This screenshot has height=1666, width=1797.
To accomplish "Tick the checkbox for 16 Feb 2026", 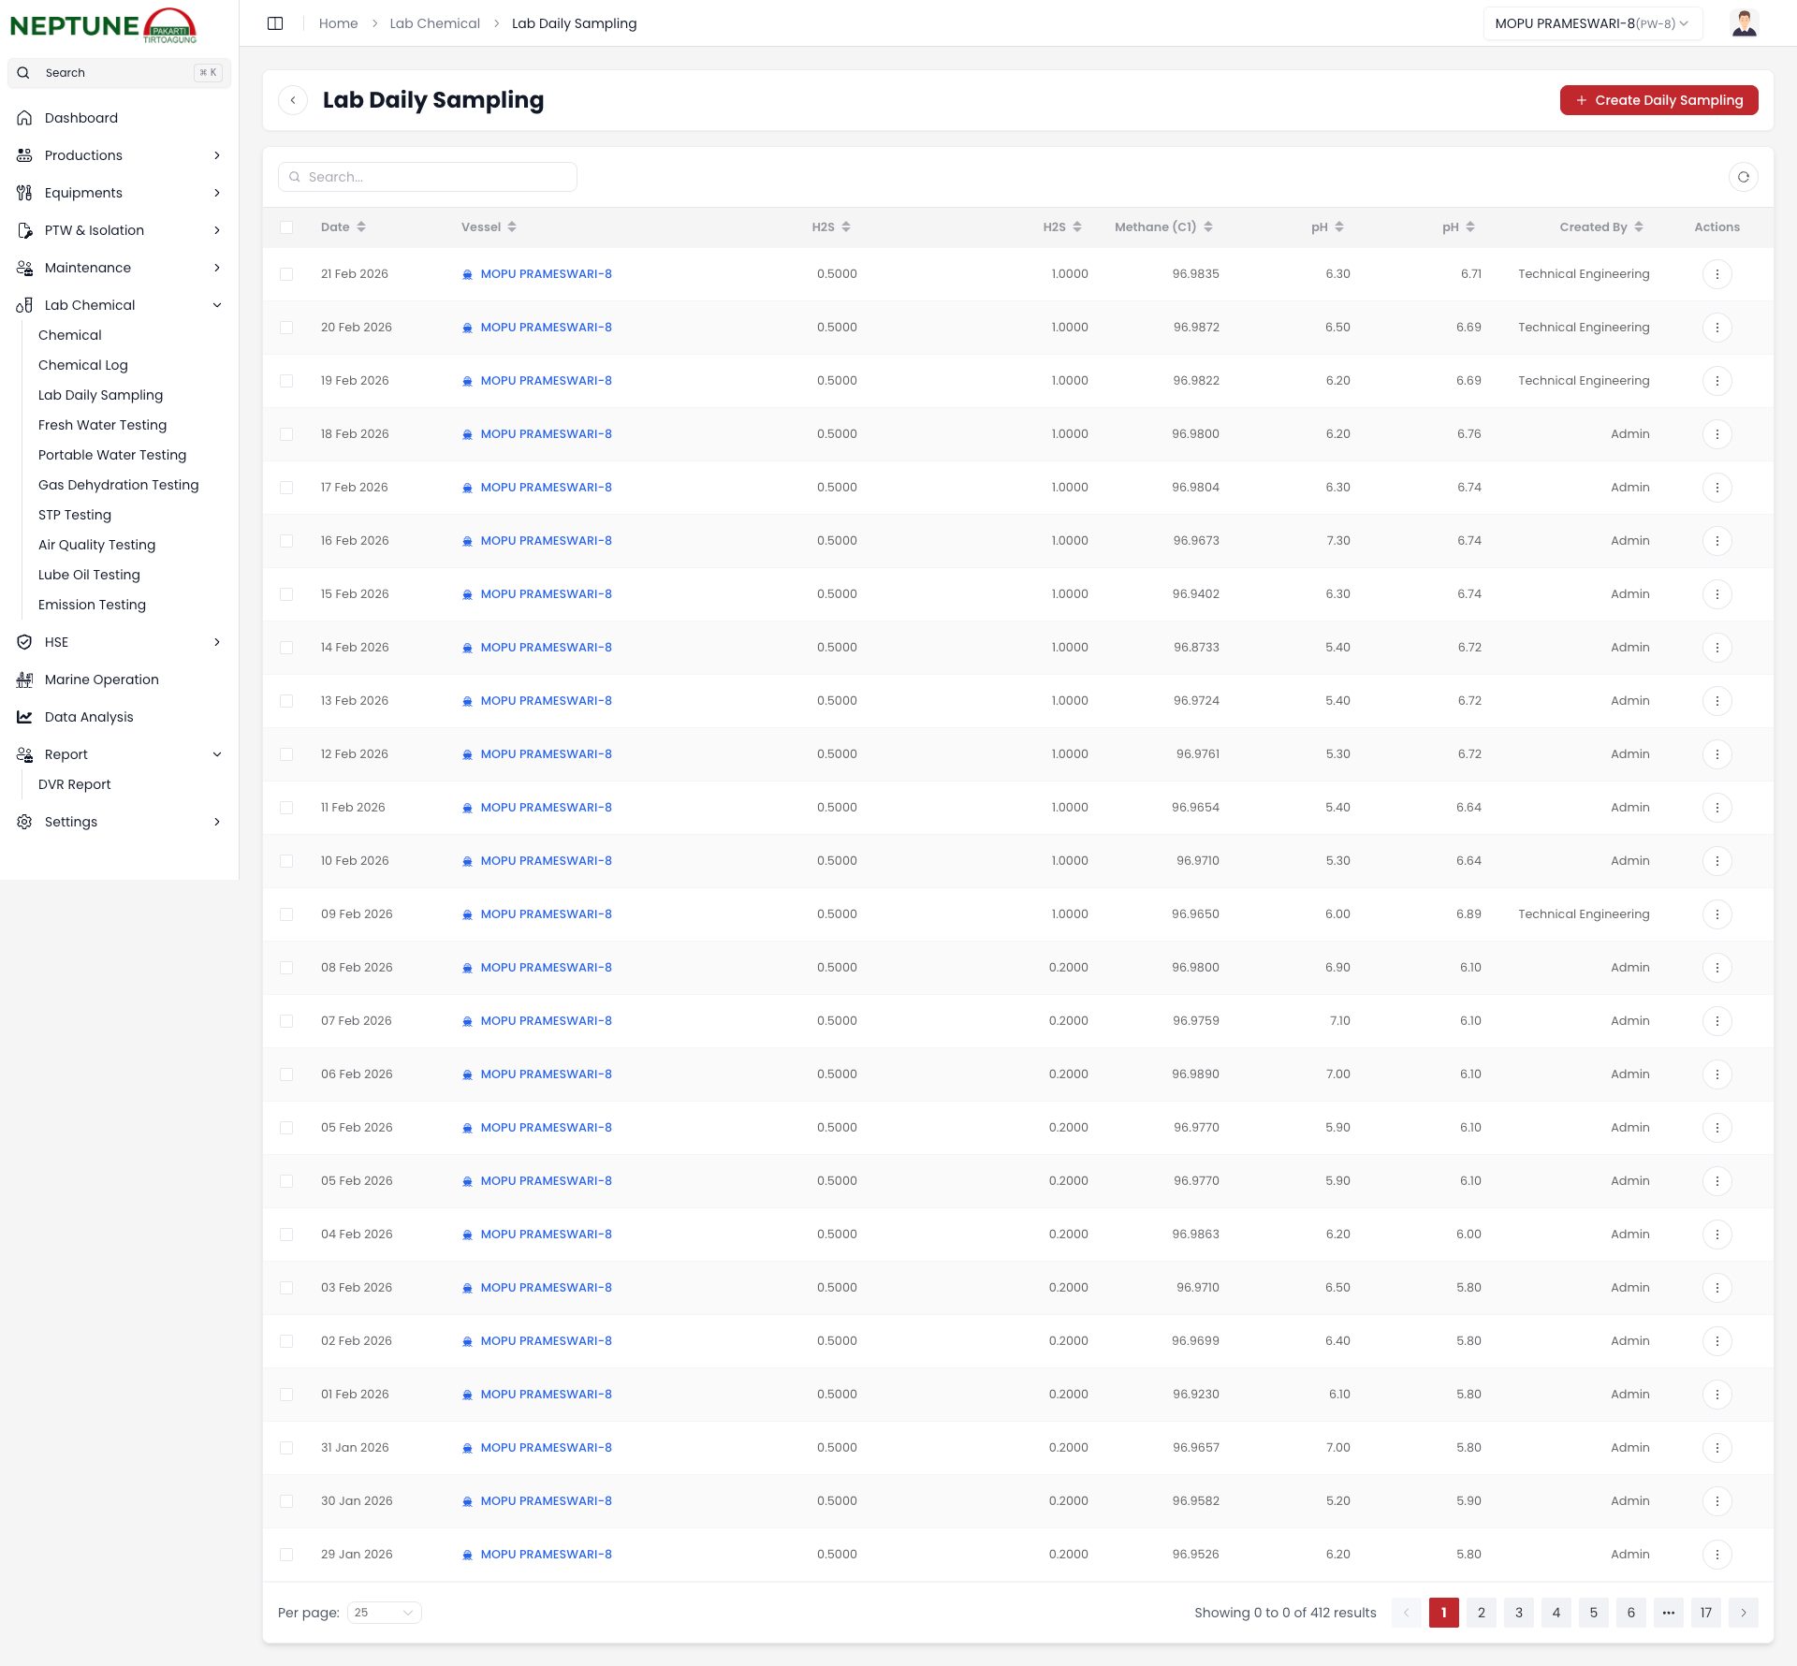I will (x=286, y=541).
